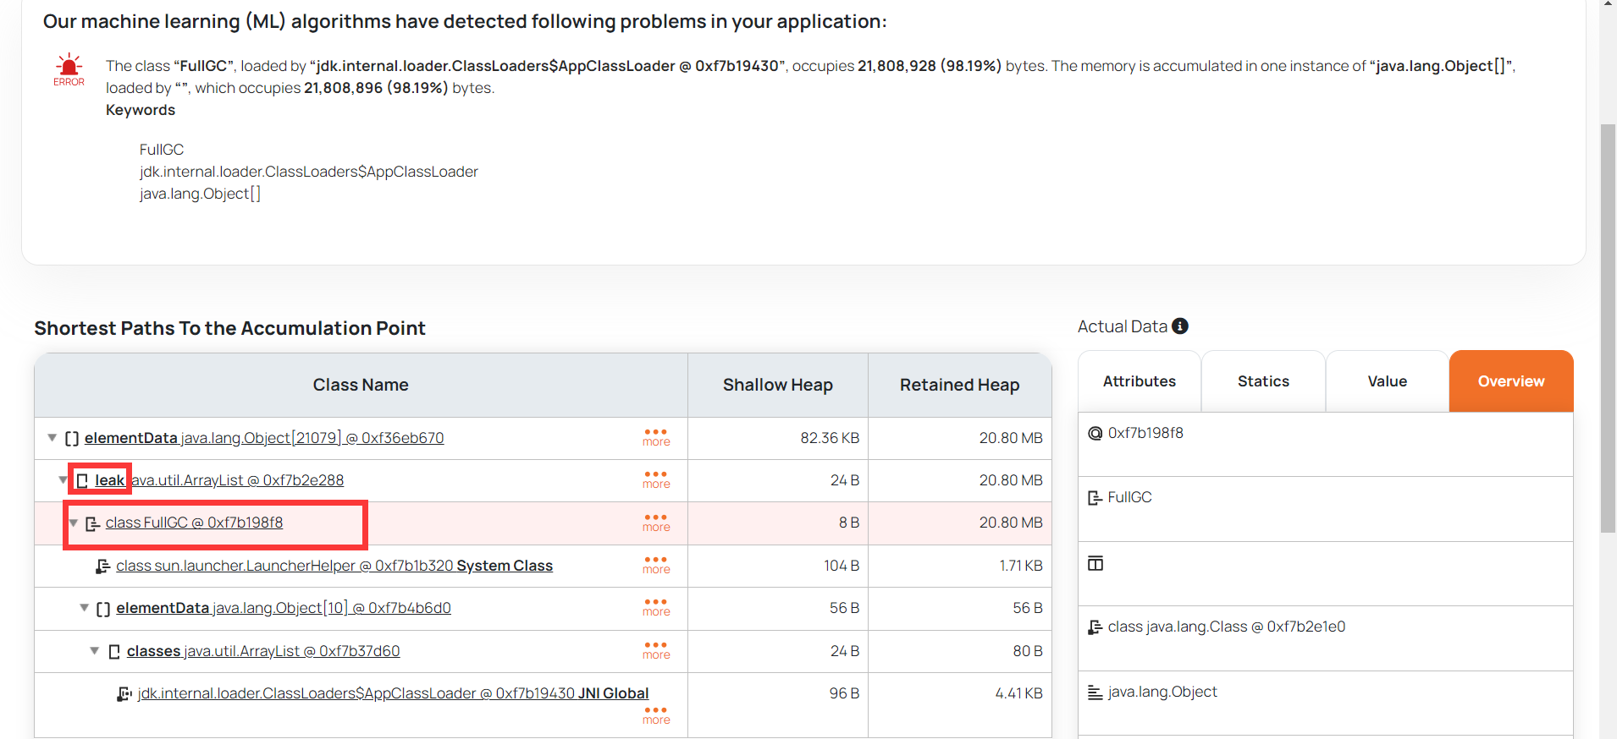The height and width of the screenshot is (739, 1617).
Task: Click 0xf7b198f8 address in Overview panel
Action: 1145,433
